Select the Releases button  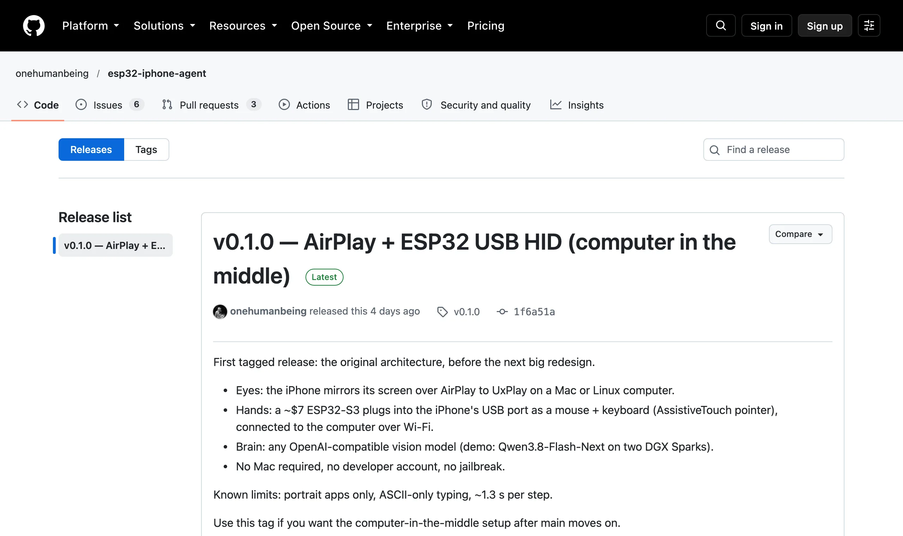(91, 150)
